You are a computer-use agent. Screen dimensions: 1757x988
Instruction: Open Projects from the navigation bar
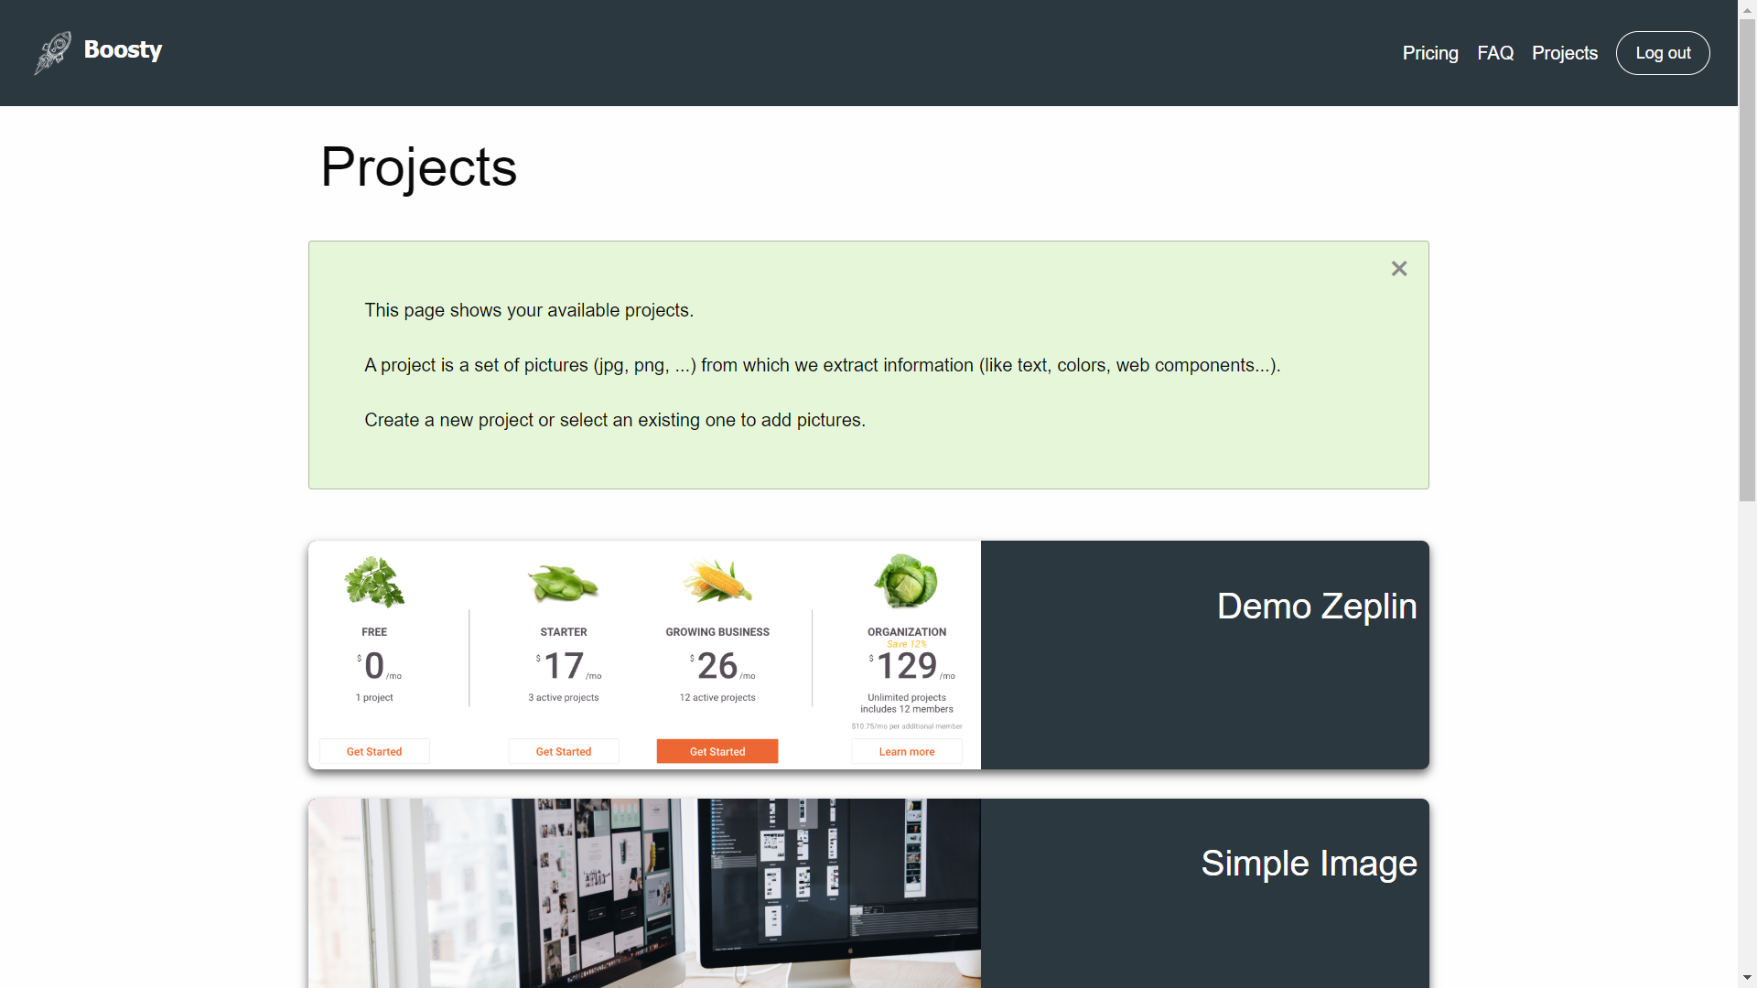[1564, 53]
